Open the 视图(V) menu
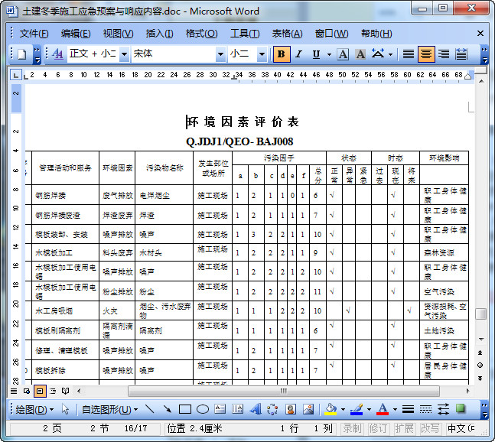This screenshot has width=495, height=442. click(x=118, y=34)
